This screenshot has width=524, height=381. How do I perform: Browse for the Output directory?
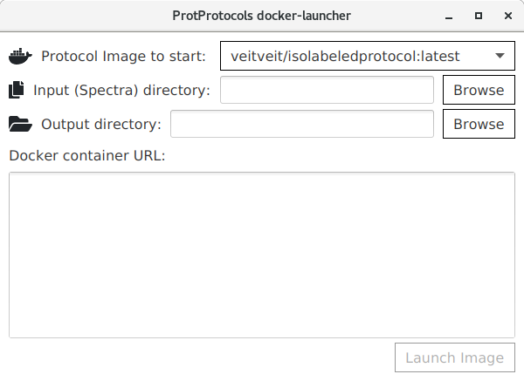point(479,124)
